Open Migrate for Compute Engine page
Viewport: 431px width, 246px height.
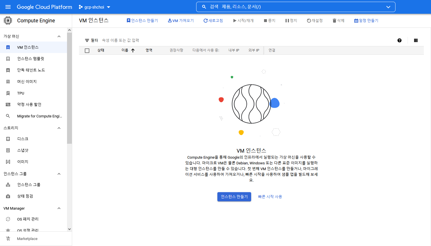point(34,116)
